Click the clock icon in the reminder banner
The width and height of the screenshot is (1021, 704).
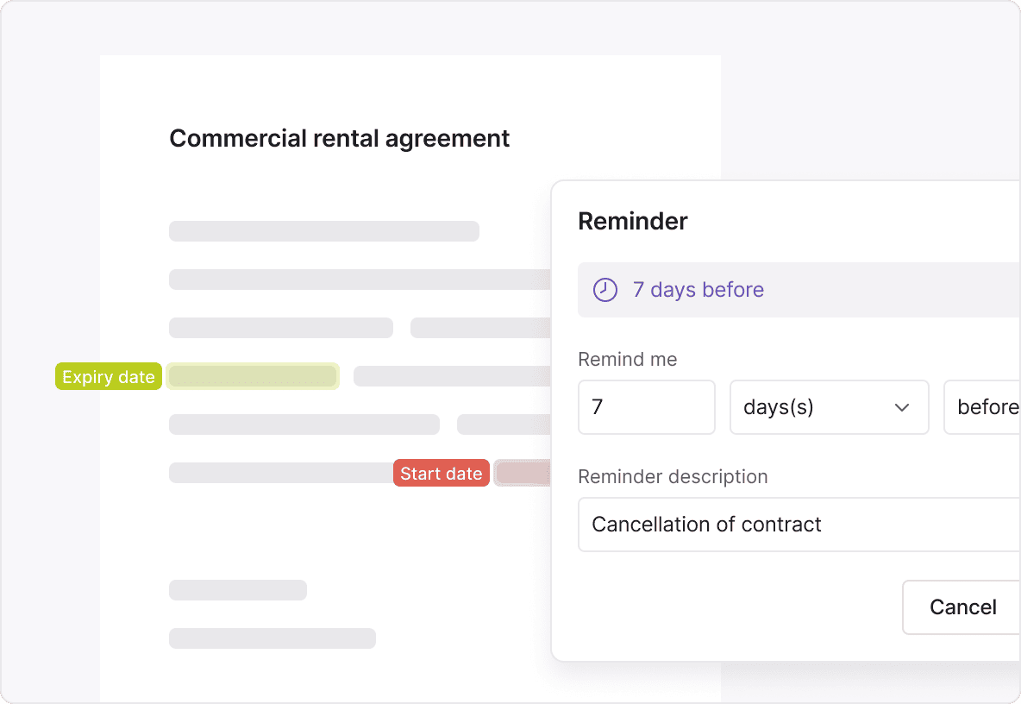click(606, 290)
